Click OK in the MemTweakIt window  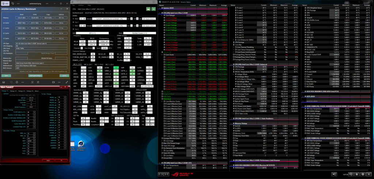point(61,160)
